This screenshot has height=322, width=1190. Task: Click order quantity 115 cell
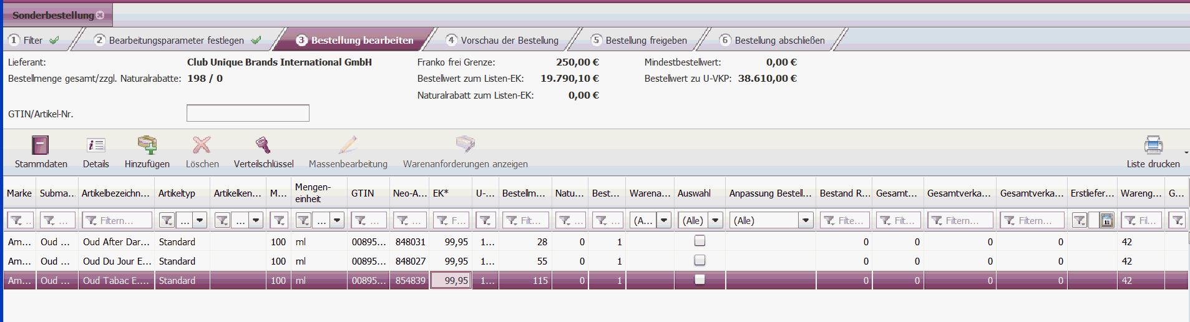tap(525, 280)
